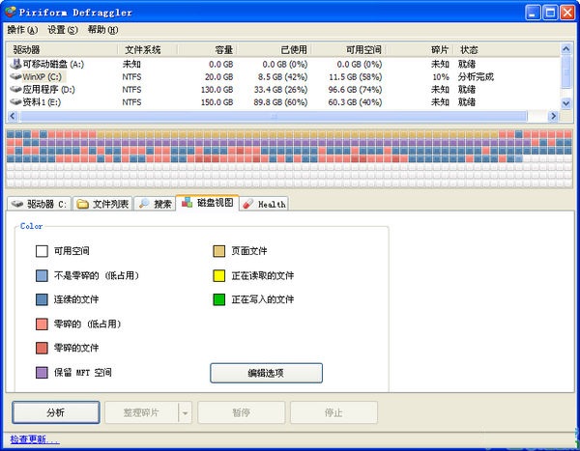The height and width of the screenshot is (451, 580).
Task: Click the tan 页面文件 swatch
Action: pyautogui.click(x=219, y=251)
